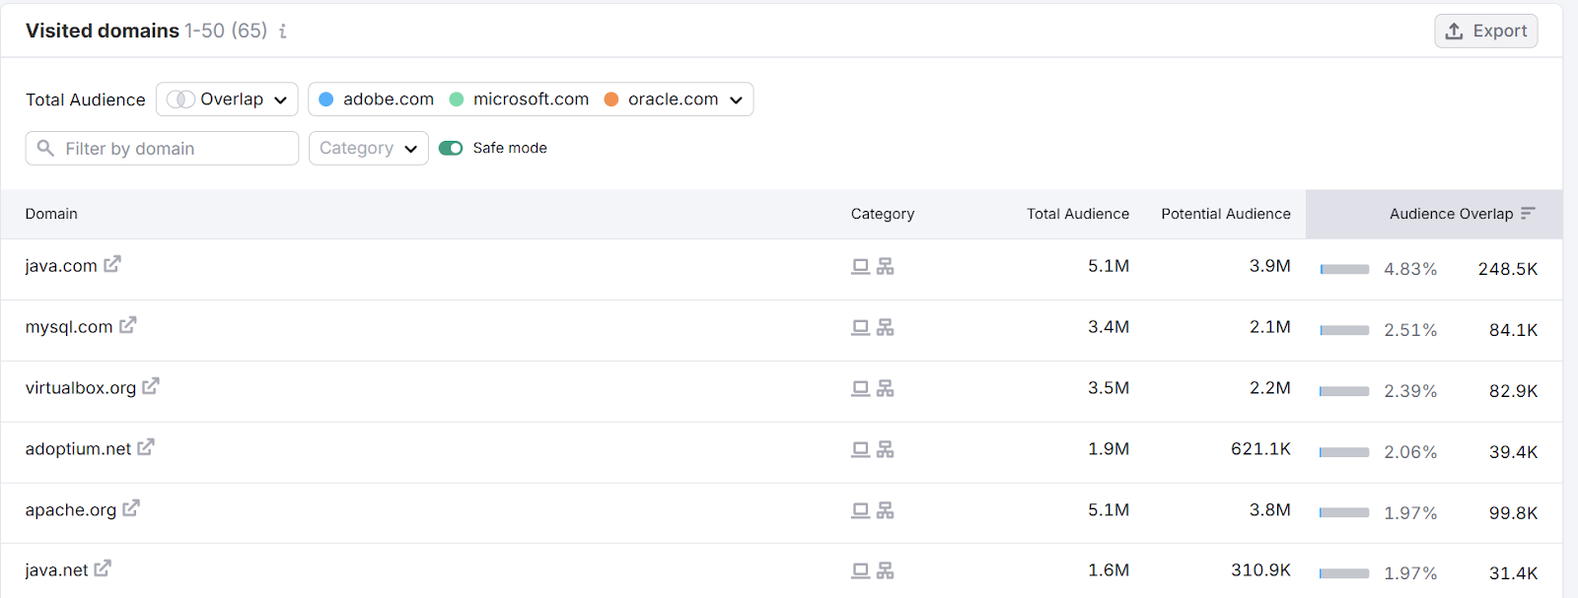
Task: Open adoptium.net external link icon
Action: (x=146, y=447)
